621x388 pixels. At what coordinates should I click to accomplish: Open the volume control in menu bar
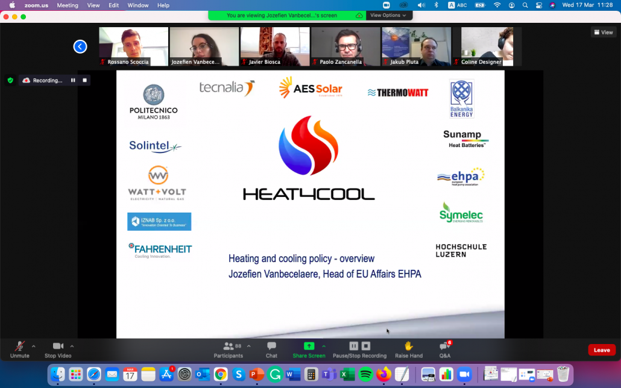[421, 5]
